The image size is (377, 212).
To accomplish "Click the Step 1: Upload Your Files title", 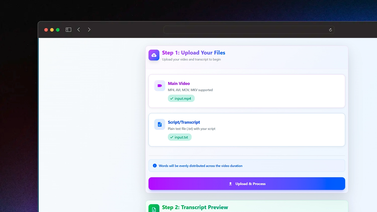I will (194, 53).
